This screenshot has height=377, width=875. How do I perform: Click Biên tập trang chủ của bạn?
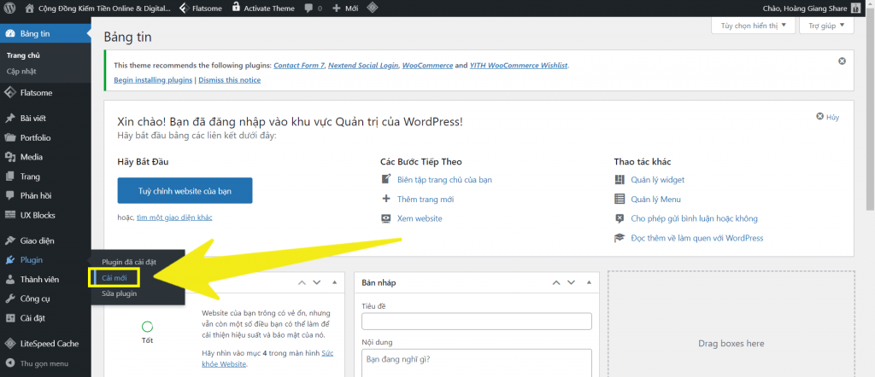tap(444, 180)
